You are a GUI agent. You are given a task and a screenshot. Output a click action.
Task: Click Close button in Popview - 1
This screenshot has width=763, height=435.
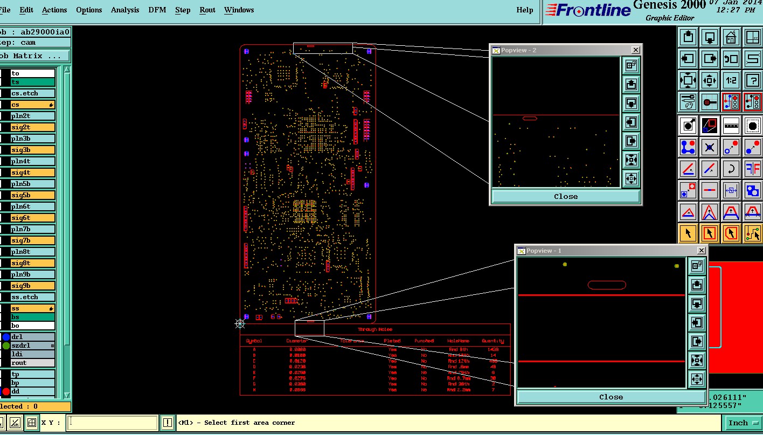click(611, 397)
